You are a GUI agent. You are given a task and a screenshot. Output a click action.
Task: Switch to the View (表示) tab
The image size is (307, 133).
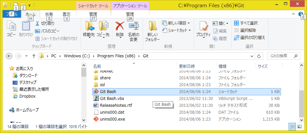coord(66,14)
